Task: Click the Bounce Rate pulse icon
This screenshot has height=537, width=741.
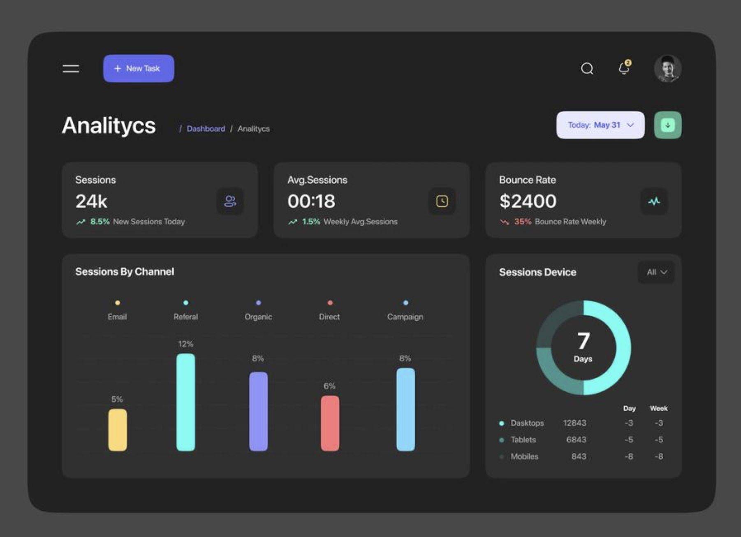Action: point(654,201)
